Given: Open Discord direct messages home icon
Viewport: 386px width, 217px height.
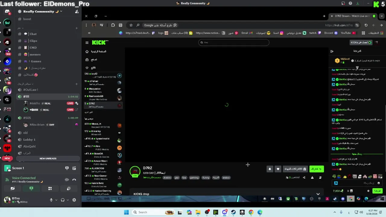Looking at the screenshot, I should click(7, 11).
